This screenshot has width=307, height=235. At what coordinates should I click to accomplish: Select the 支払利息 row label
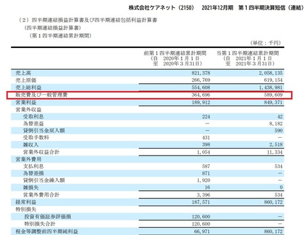click(x=33, y=166)
